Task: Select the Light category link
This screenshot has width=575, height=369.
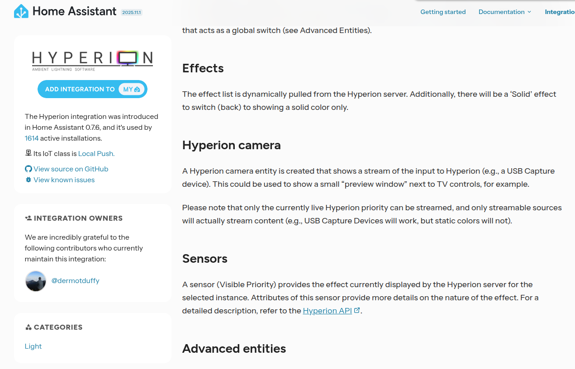Action: pos(33,346)
